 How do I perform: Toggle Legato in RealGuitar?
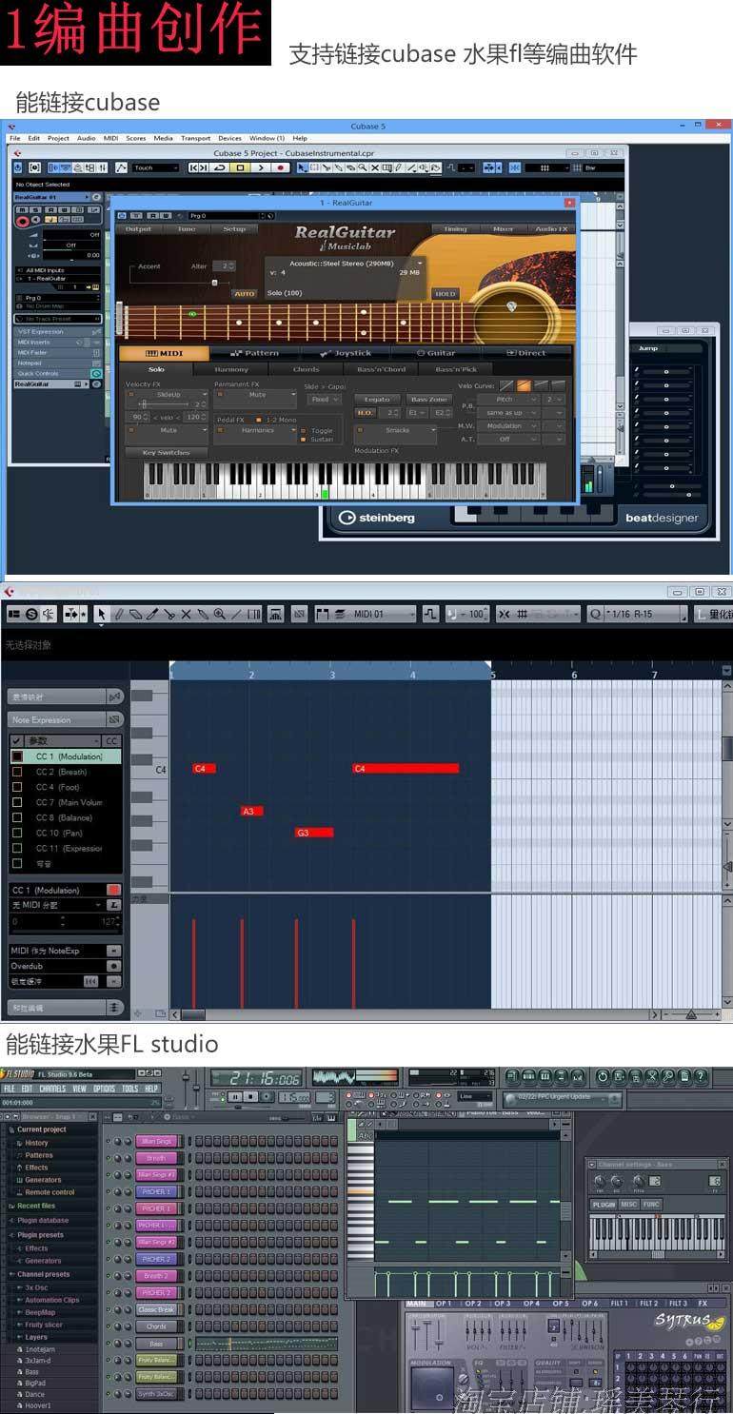tap(377, 400)
